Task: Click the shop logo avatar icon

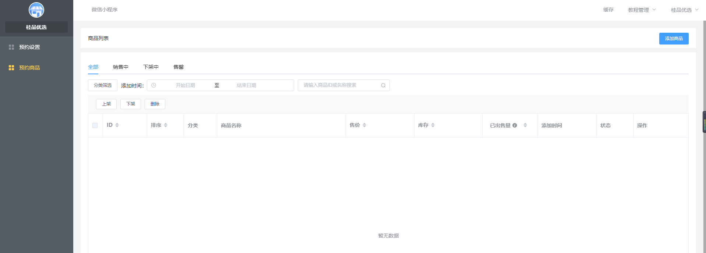Action: [36, 10]
